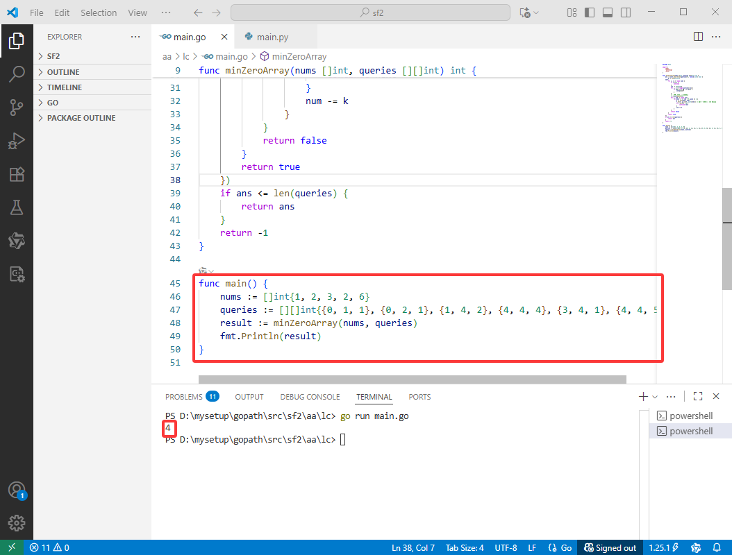This screenshot has width=732, height=555.
Task: Click the remote window status icon
Action: click(12, 547)
